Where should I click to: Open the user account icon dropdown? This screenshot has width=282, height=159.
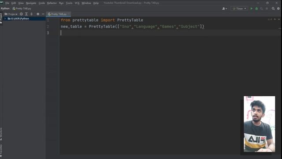pyautogui.click(x=225, y=9)
